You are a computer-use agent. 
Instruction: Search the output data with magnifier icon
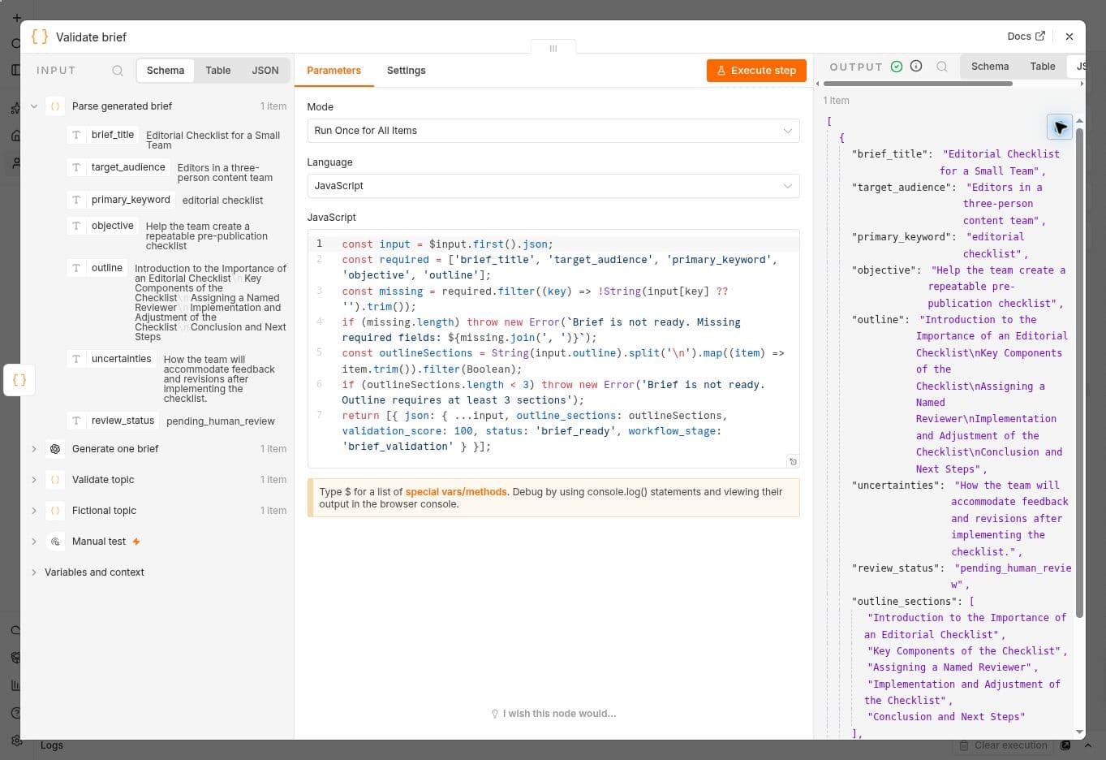click(942, 67)
